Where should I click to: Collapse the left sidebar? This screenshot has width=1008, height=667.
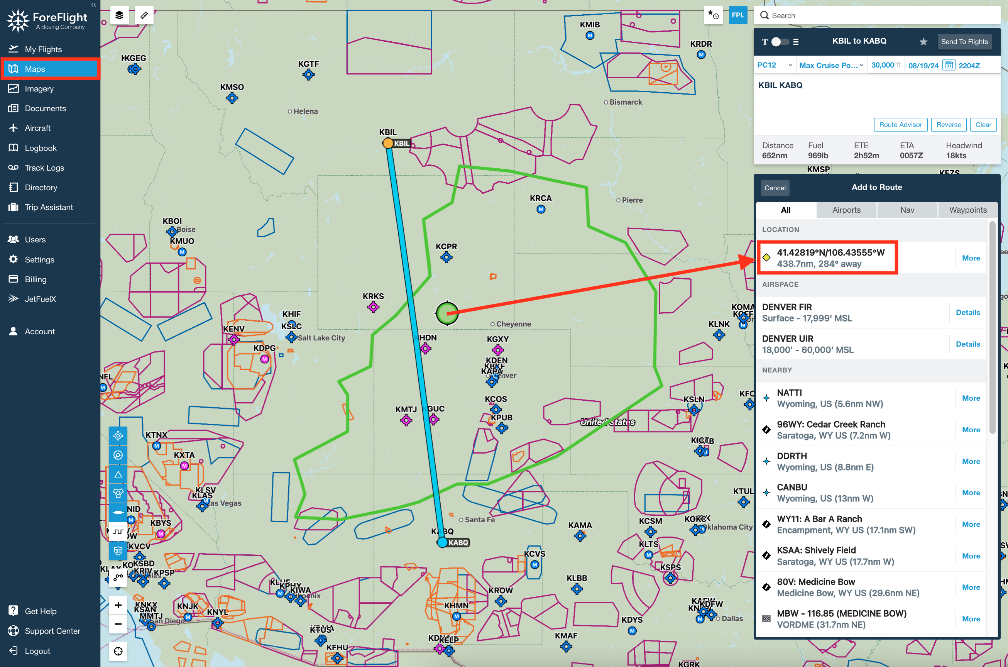point(93,5)
